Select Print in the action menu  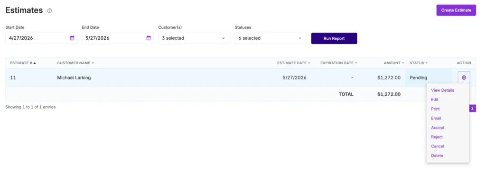435,109
